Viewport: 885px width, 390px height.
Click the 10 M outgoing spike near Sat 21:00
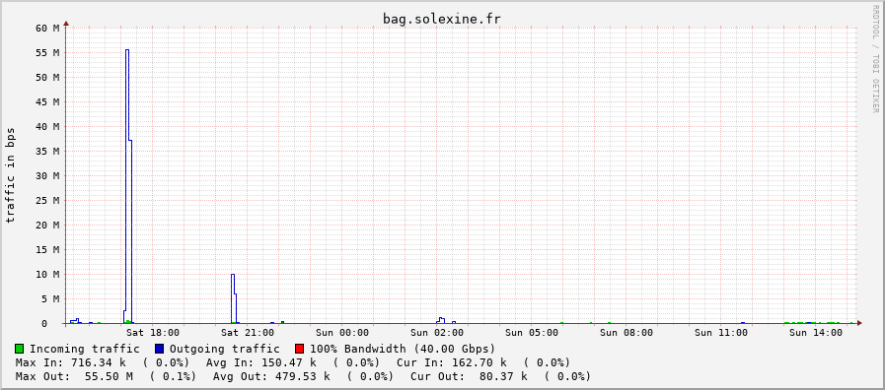233,298
